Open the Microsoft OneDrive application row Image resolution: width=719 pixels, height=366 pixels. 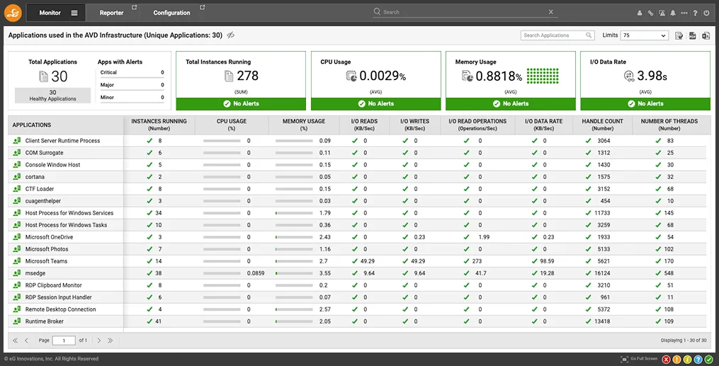point(49,237)
